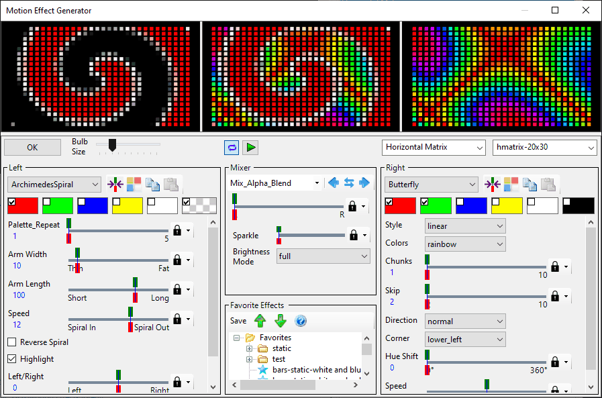Click the Right yellow color swatch
The height and width of the screenshot is (398, 602).
pyautogui.click(x=507, y=206)
